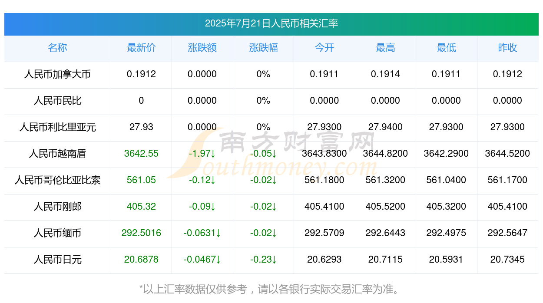Screen dimensions: 543x303
Task: Select 最低 value '292.4975'
Action: point(446,233)
